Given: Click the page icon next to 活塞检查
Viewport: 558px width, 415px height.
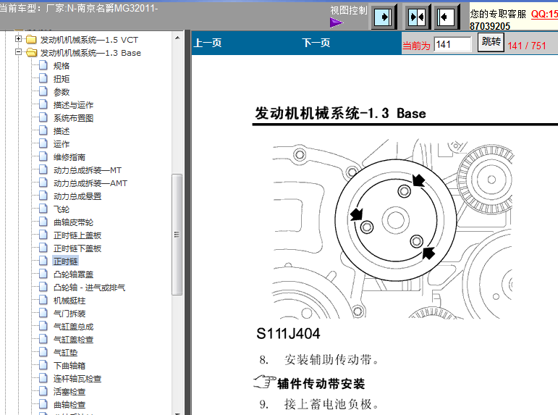Looking at the screenshot, I should coord(43,391).
